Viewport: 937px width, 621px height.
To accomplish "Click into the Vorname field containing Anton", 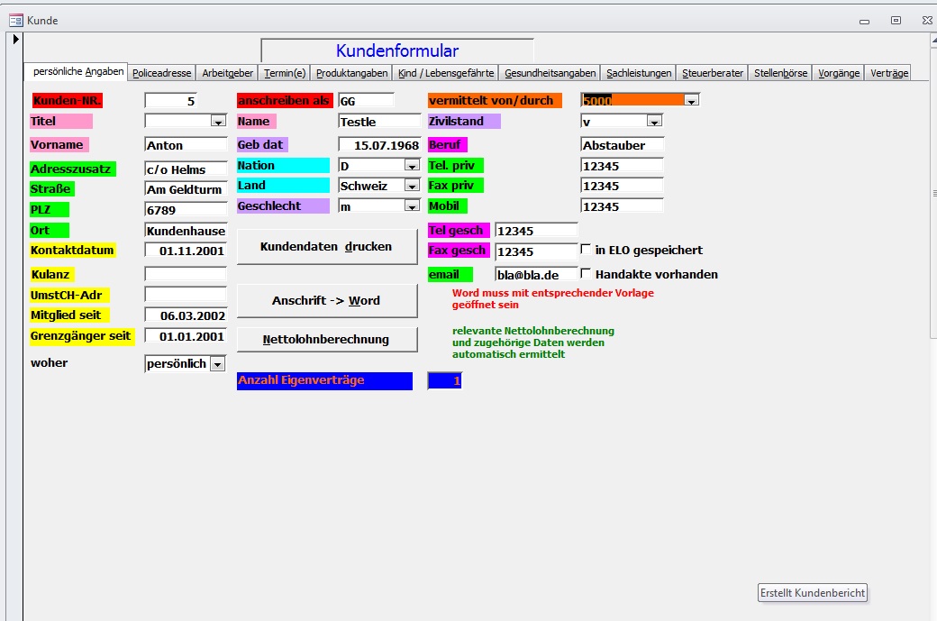I will 186,145.
